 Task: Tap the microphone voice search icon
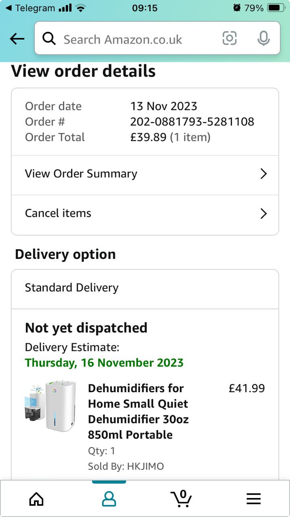coord(263,38)
